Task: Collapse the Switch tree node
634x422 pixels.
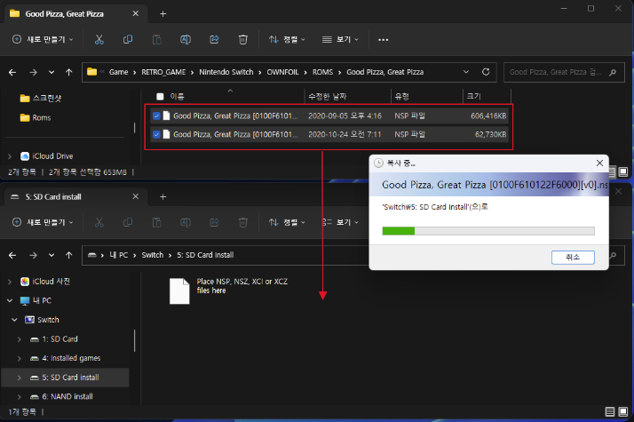Action: pos(14,320)
